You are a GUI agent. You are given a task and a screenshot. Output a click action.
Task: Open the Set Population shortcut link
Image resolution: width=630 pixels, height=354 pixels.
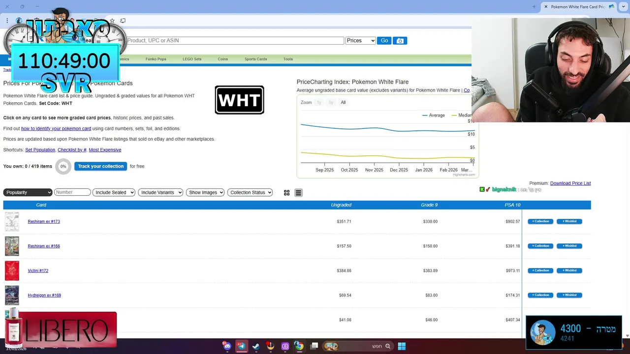pos(40,150)
